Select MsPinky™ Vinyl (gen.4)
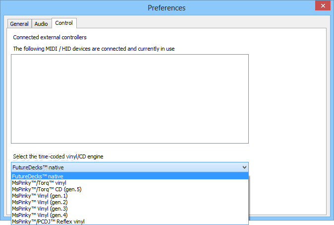 130,215
